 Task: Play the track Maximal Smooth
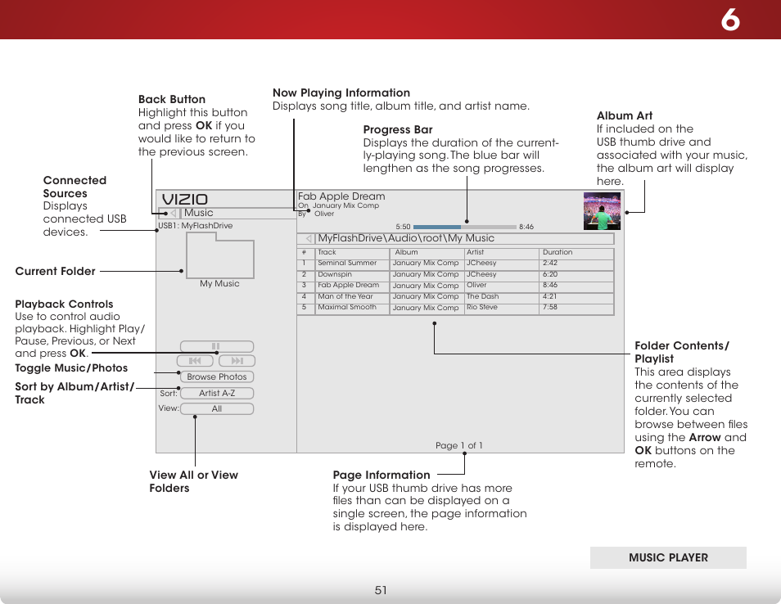click(347, 307)
